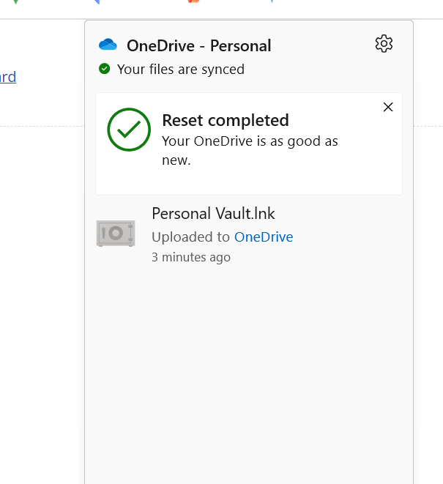
Task: Select the Personal Vault.lnk file name
Action: (213, 213)
